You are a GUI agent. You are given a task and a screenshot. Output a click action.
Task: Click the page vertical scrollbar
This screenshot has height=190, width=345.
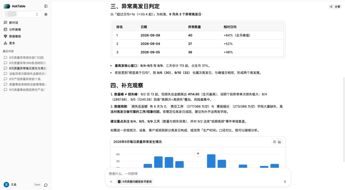(344, 119)
